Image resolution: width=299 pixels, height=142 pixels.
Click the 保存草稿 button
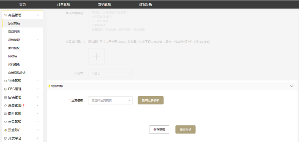[x=159, y=129]
